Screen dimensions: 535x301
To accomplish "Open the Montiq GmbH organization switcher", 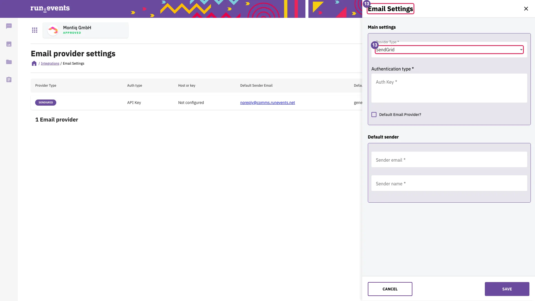I will tap(86, 30).
